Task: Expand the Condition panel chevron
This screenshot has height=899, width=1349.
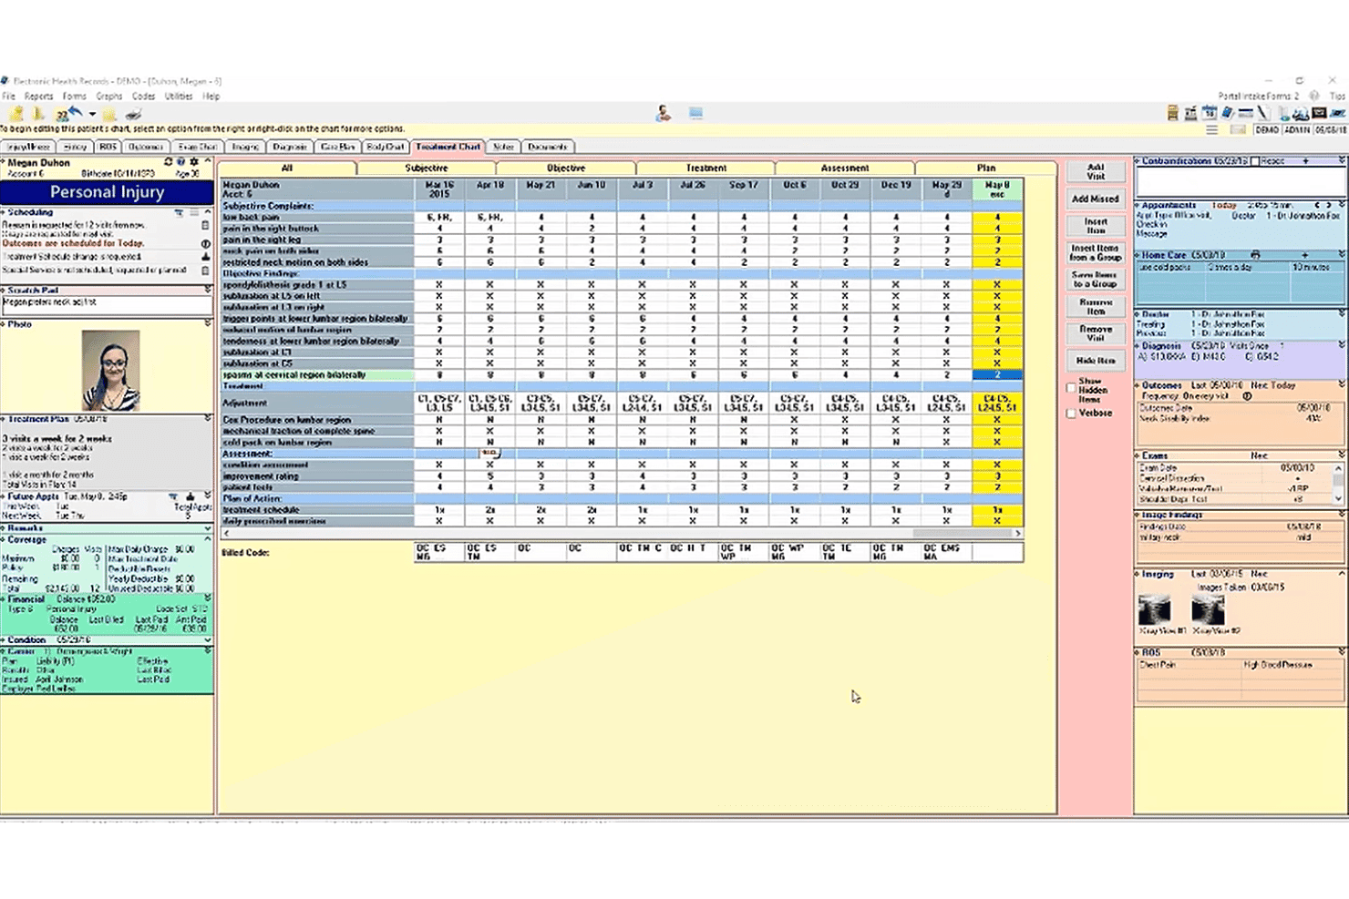Action: pos(208,640)
